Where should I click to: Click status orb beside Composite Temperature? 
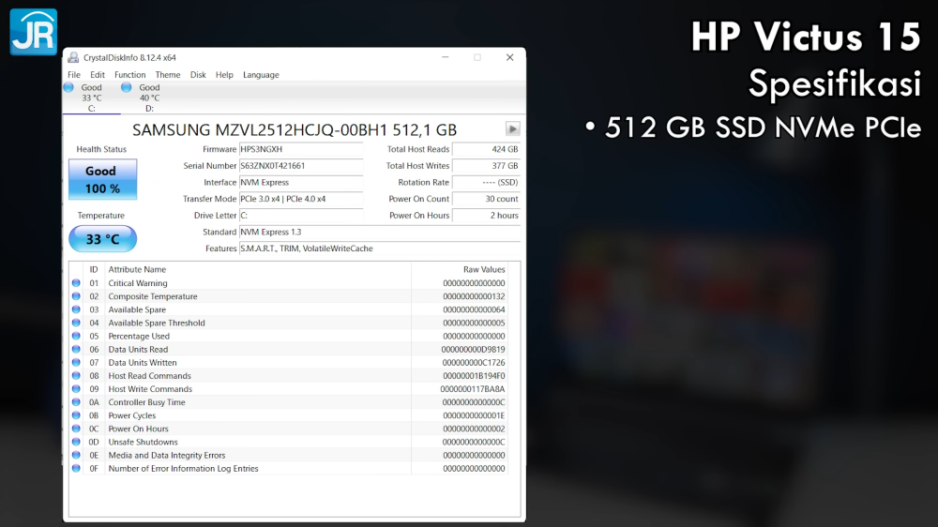(76, 296)
